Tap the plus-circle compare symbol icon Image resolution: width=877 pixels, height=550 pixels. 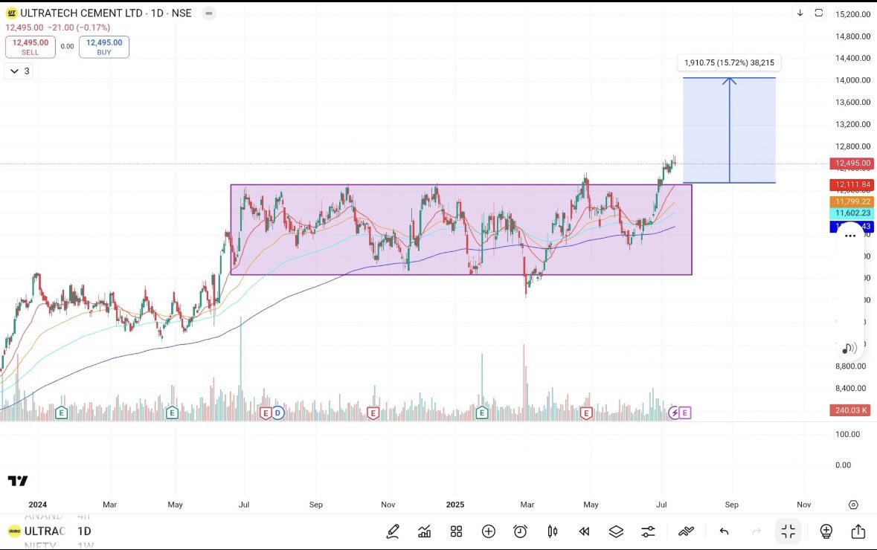pyautogui.click(x=488, y=531)
